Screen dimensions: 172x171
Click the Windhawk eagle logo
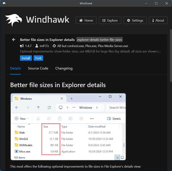pos(13,20)
